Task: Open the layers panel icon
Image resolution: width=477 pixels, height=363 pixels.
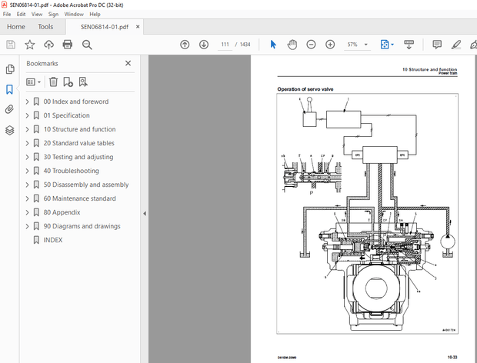Action: click(10, 130)
